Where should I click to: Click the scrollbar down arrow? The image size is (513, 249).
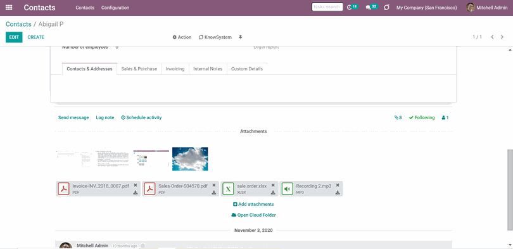tap(510, 244)
